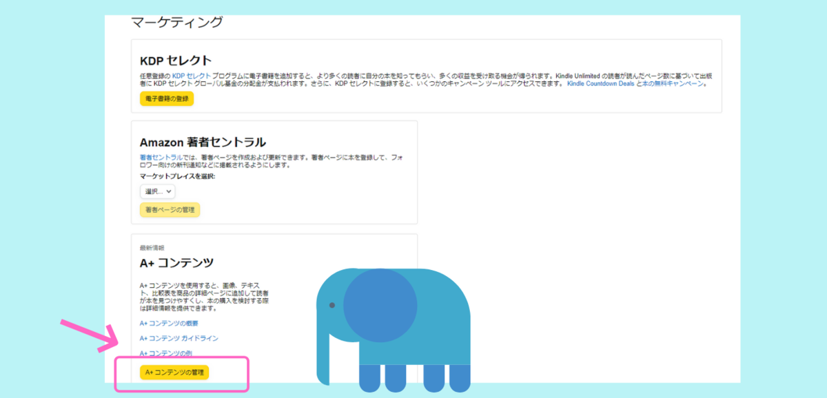Open the A+ コンテンツ ガイドライン link

(x=179, y=338)
